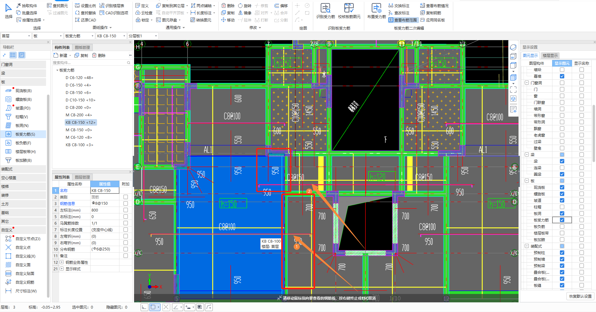
Task: Click 左标注 value 800
Action: coord(105,210)
